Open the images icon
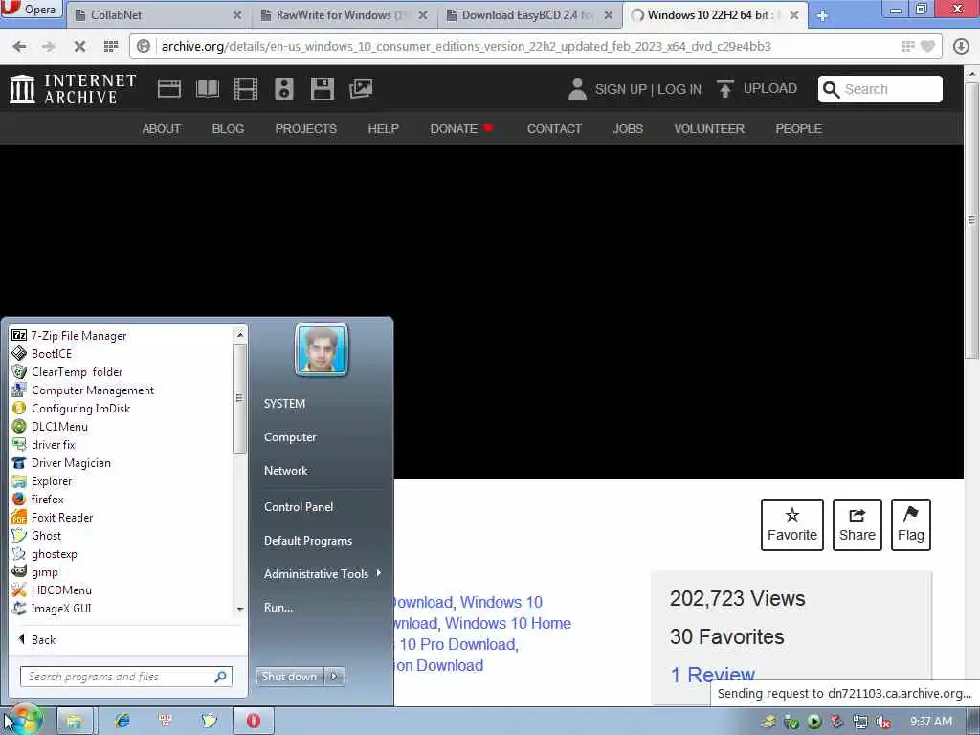The width and height of the screenshot is (980, 735). coord(361,89)
